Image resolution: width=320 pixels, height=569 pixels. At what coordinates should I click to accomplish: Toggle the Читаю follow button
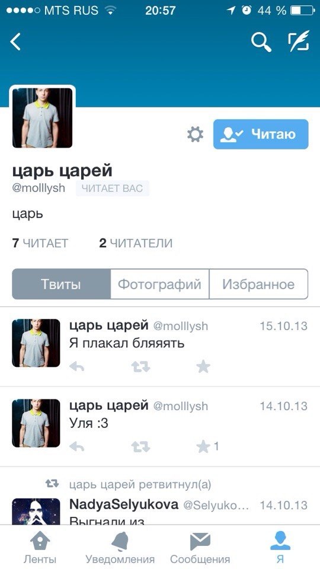click(261, 135)
